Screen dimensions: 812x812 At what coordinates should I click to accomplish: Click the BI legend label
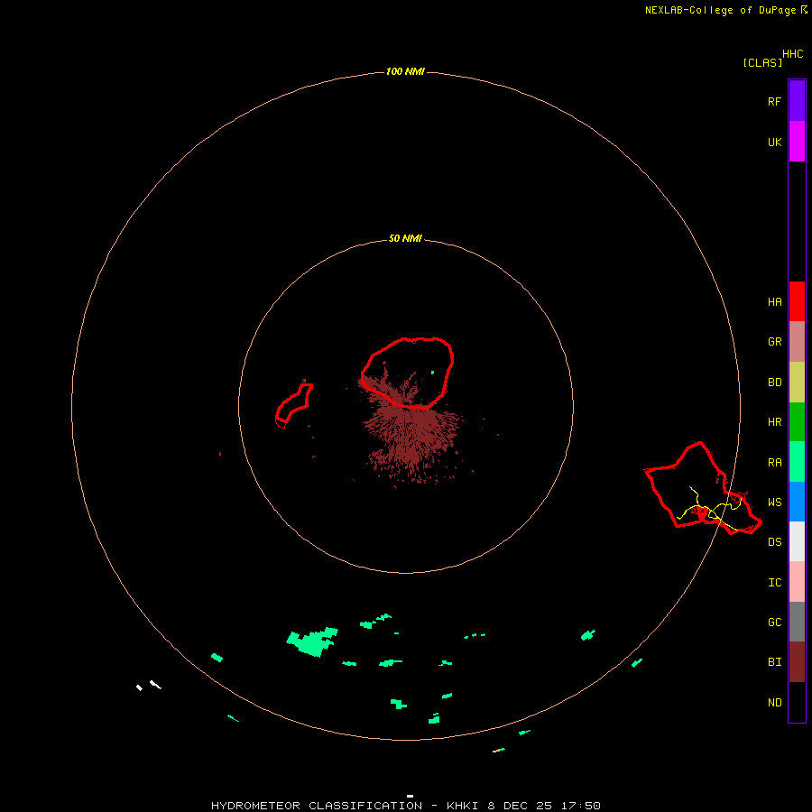pyautogui.click(x=774, y=662)
